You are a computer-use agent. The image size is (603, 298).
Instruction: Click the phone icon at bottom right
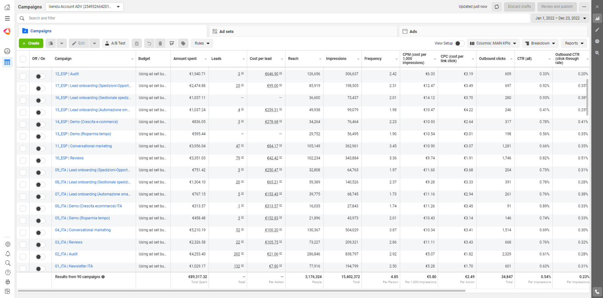597,292
